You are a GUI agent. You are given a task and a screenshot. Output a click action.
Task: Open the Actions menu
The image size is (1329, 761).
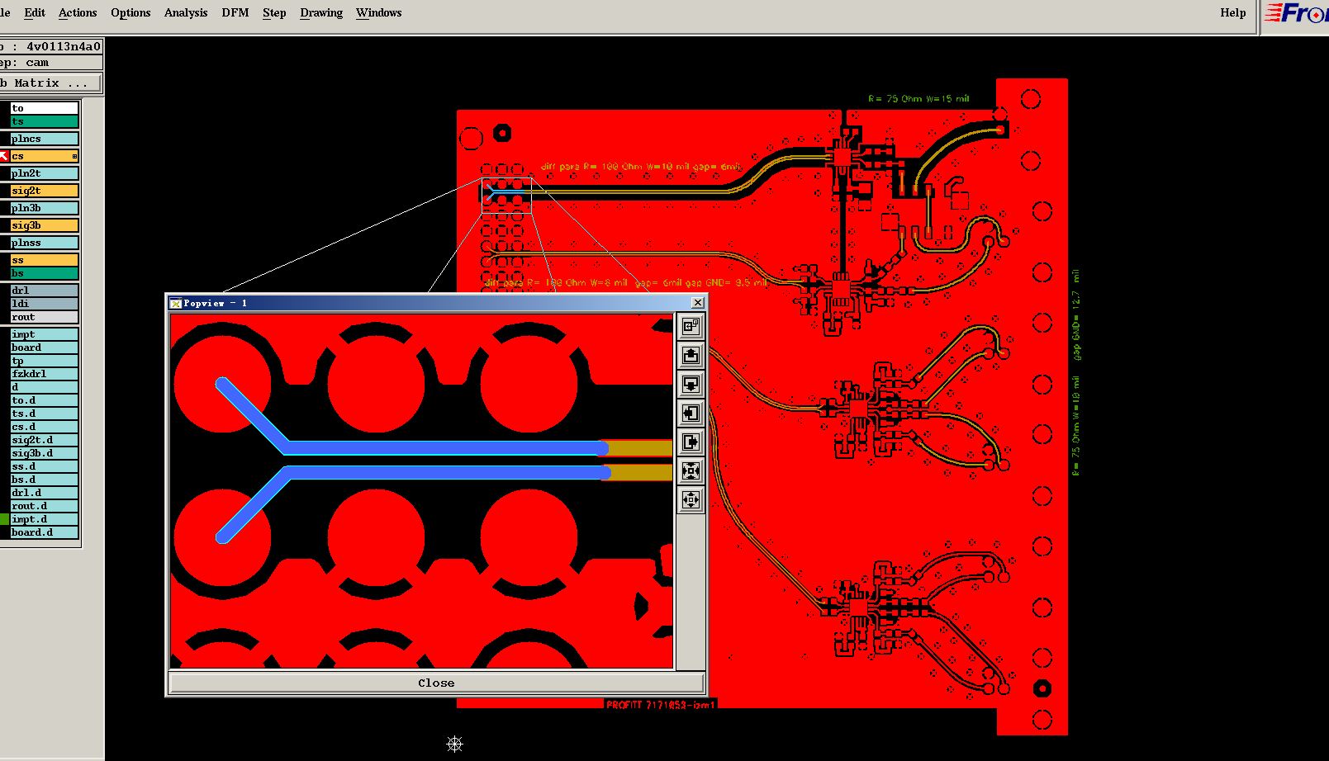pos(78,12)
